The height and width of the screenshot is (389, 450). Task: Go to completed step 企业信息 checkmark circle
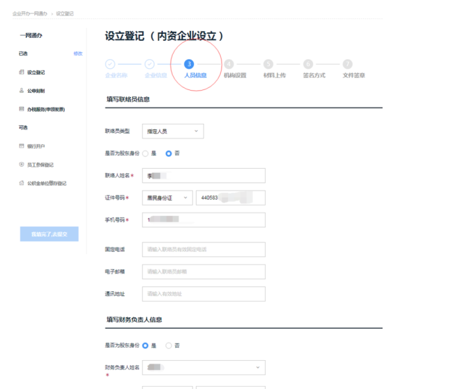coord(150,64)
